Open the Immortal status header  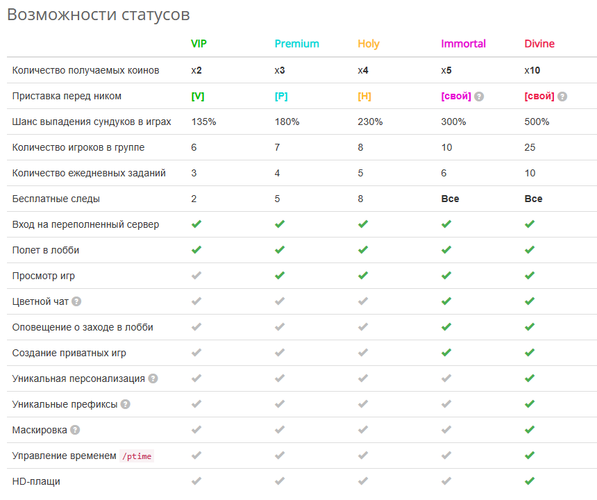[x=463, y=44]
